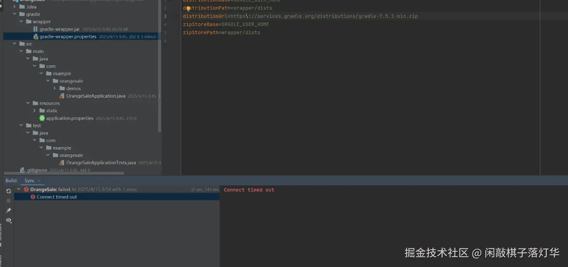Select the java folder under test
The image size is (568, 267).
[x=44, y=133]
